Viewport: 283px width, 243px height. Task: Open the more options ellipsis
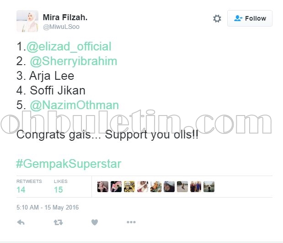tap(131, 222)
